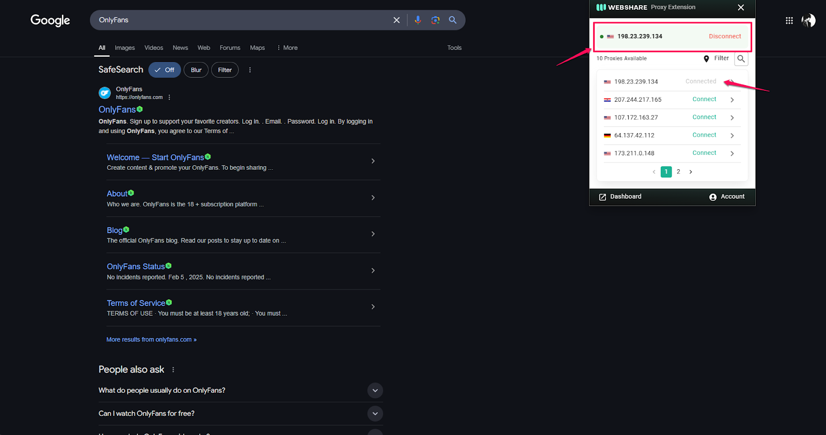826x435 pixels.
Task: Focus the Google search input field
Action: click(x=243, y=20)
